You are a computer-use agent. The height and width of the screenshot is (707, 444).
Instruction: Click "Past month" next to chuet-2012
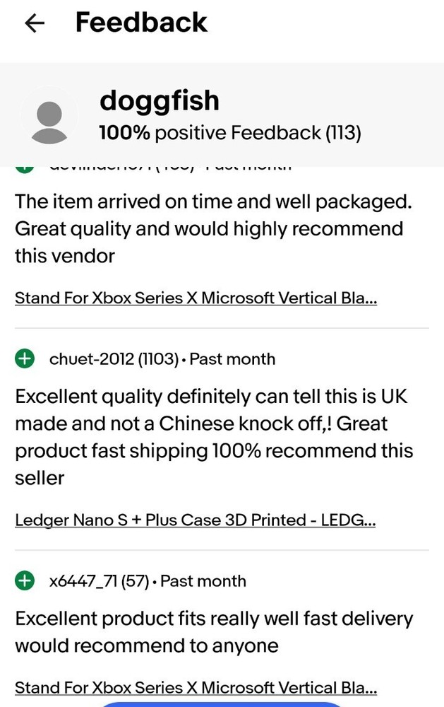232,359
